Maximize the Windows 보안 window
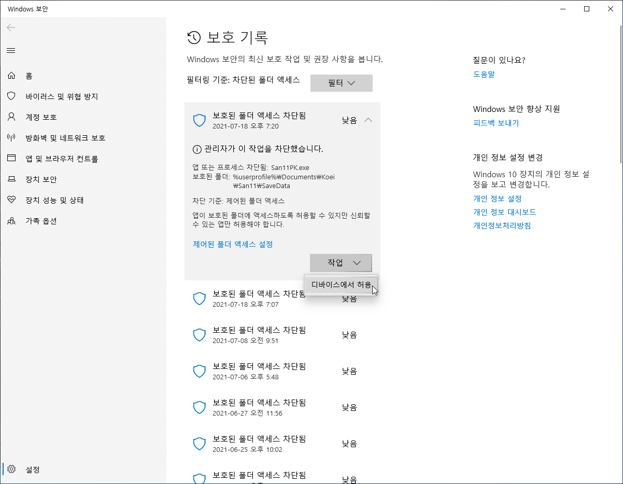The height and width of the screenshot is (484, 623). (x=587, y=9)
